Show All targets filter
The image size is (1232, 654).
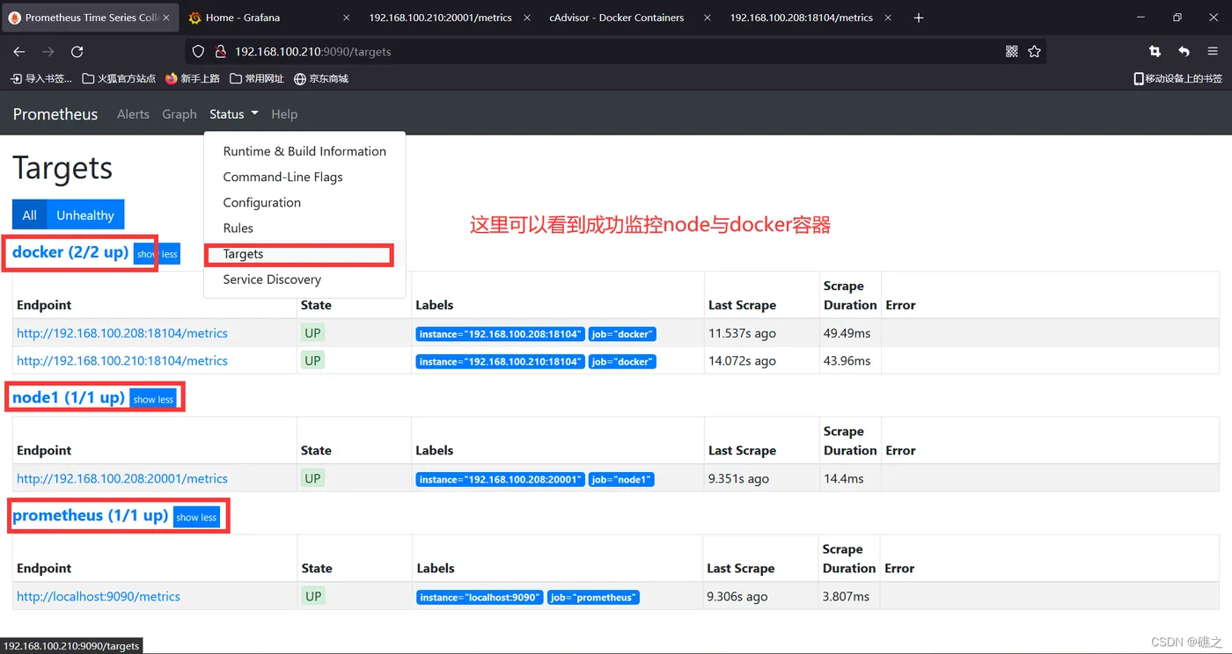tap(30, 214)
